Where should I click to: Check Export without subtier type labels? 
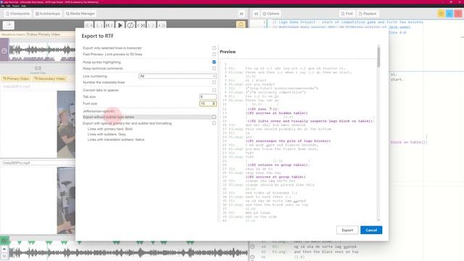[214, 117]
